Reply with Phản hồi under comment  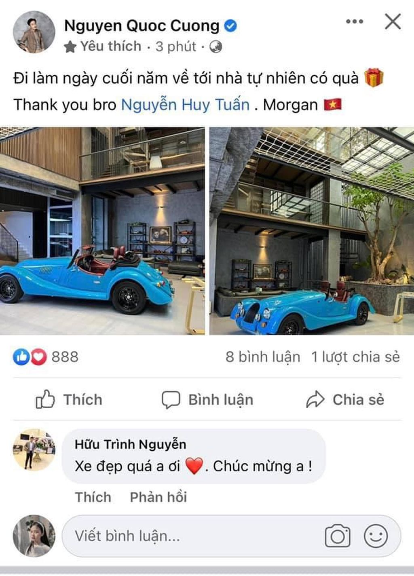coord(158,497)
